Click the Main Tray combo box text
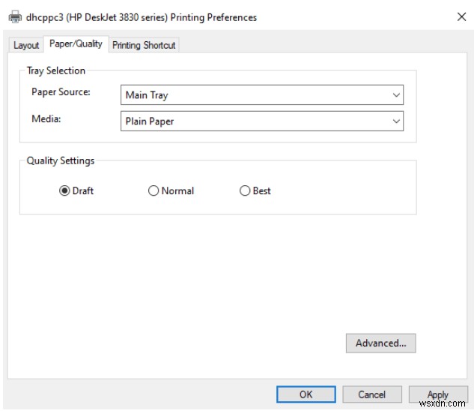Image resolution: width=474 pixels, height=411 pixels. [147, 95]
